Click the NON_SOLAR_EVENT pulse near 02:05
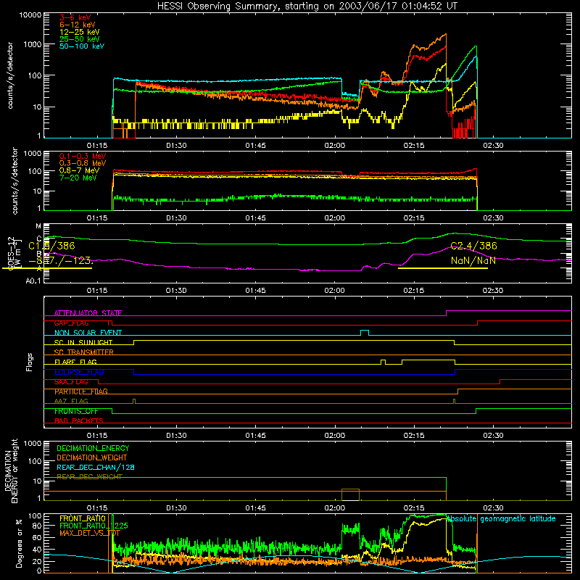This screenshot has width=580, height=580. point(365,333)
